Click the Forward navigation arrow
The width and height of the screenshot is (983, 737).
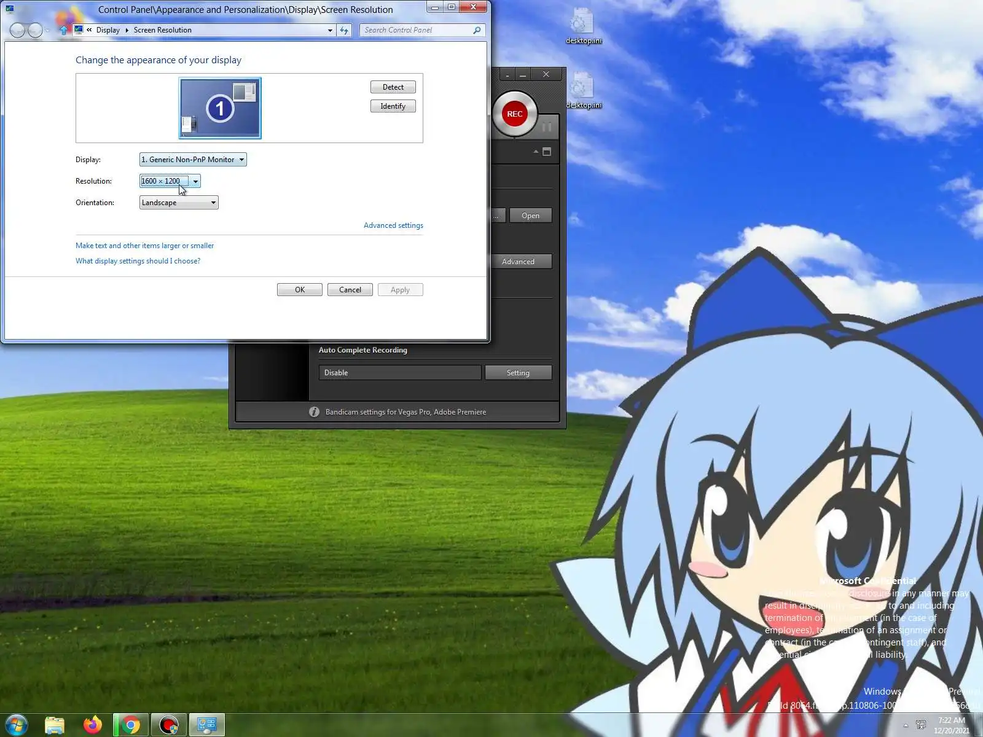36,30
